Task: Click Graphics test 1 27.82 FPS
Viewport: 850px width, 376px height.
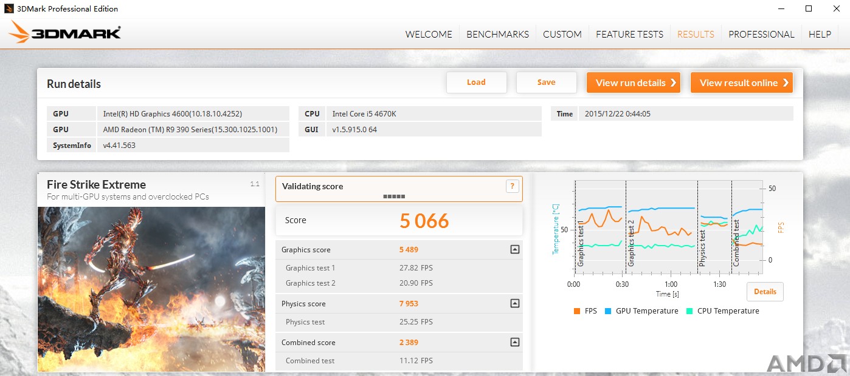Action: pos(416,268)
